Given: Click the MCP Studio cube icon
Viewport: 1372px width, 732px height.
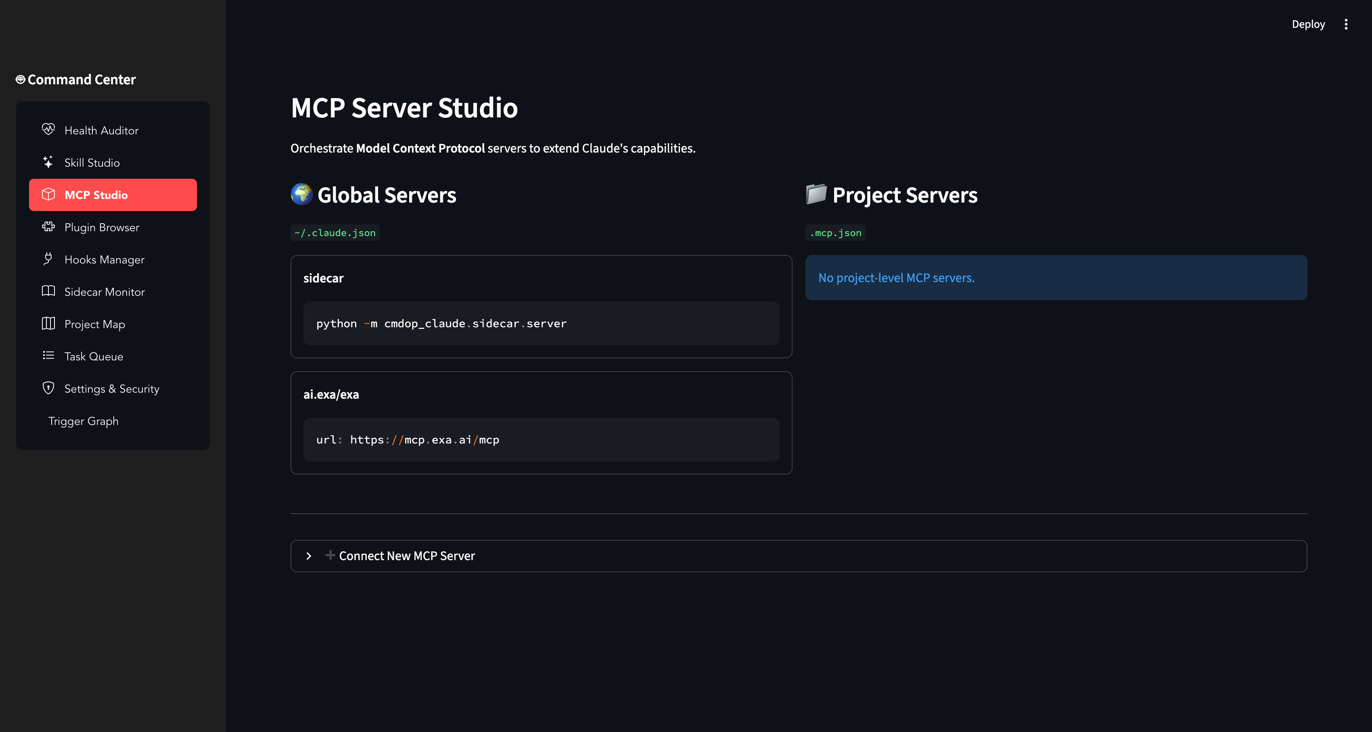Looking at the screenshot, I should (x=48, y=195).
